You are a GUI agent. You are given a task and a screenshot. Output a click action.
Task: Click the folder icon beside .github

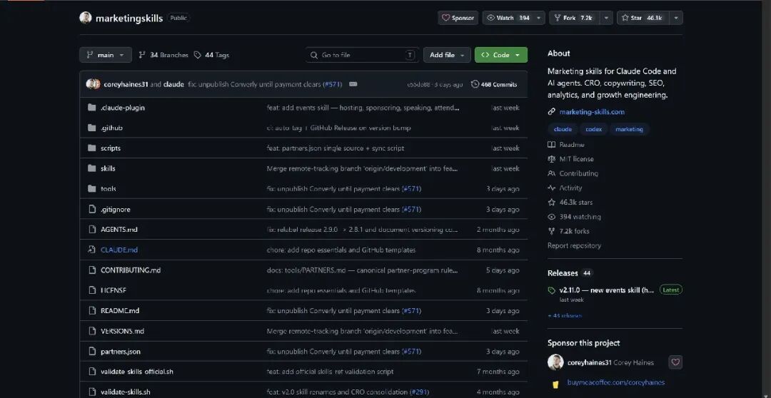click(x=91, y=128)
